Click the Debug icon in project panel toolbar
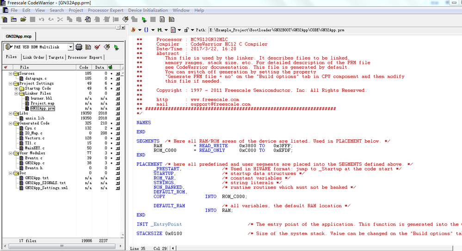This screenshot has width=462, height=251. [x=117, y=48]
